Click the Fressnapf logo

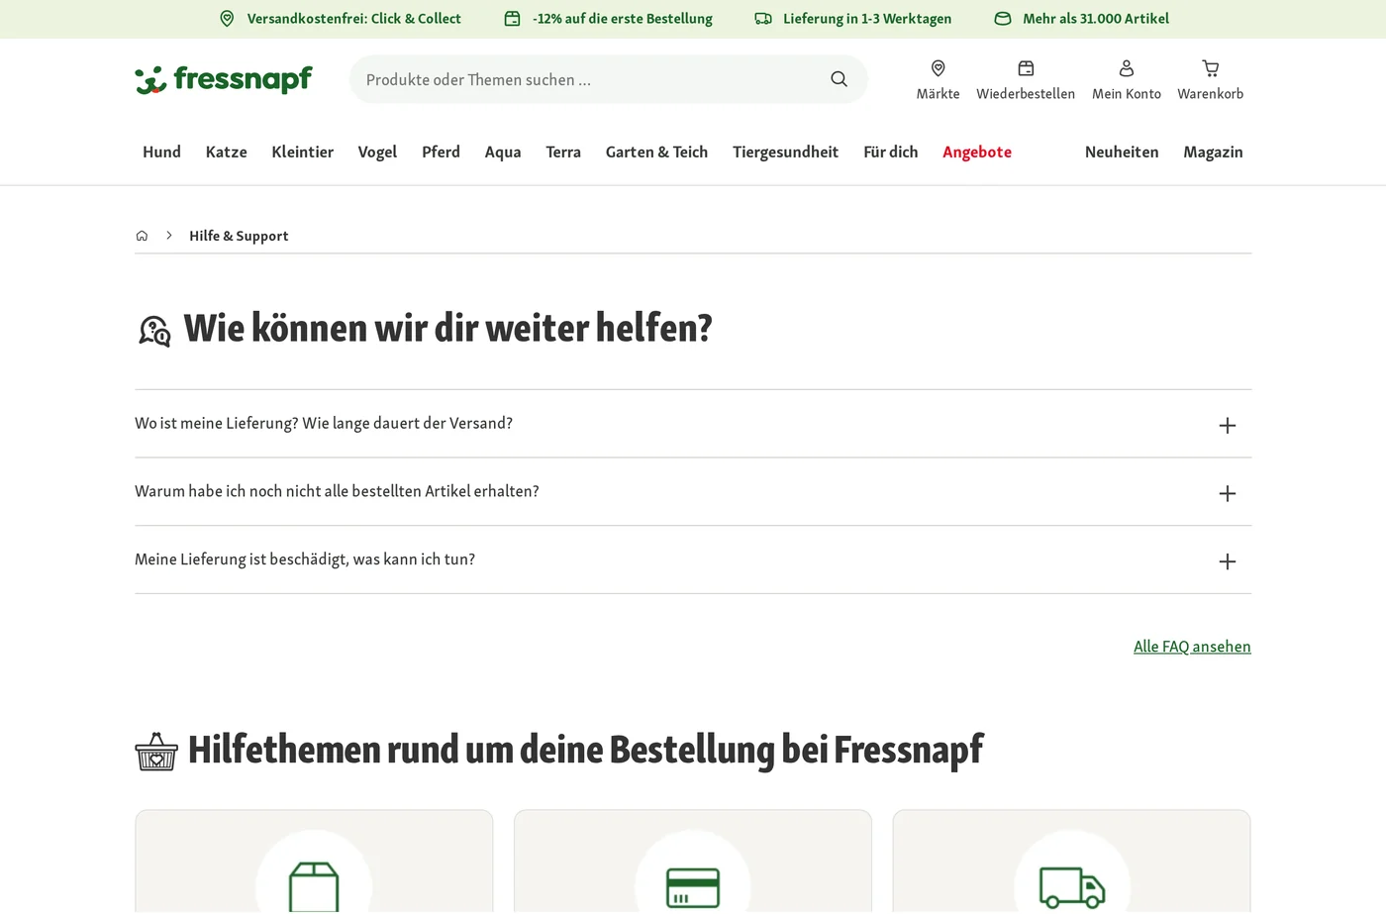pos(224,79)
